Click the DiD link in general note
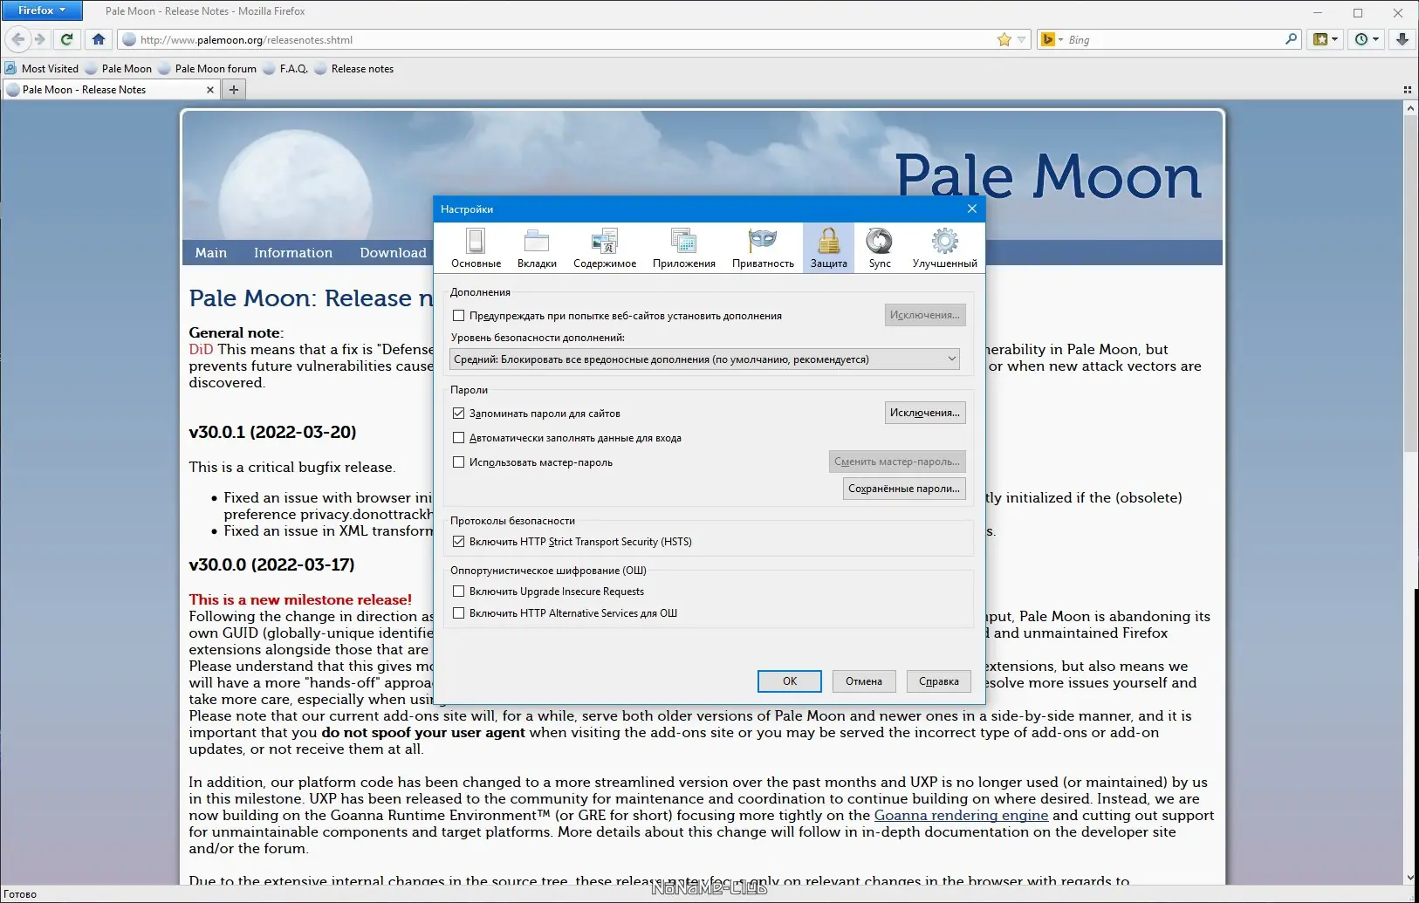Viewport: 1419px width, 903px height. (201, 350)
